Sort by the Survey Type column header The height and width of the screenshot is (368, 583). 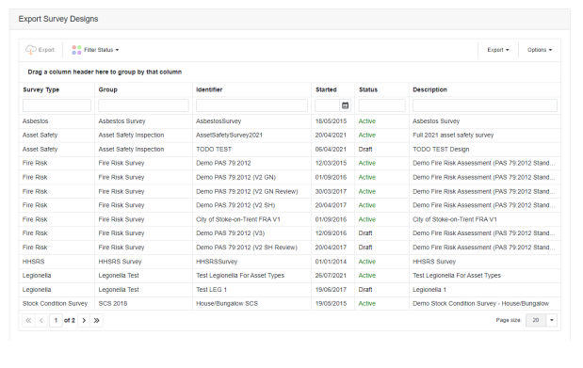click(40, 89)
